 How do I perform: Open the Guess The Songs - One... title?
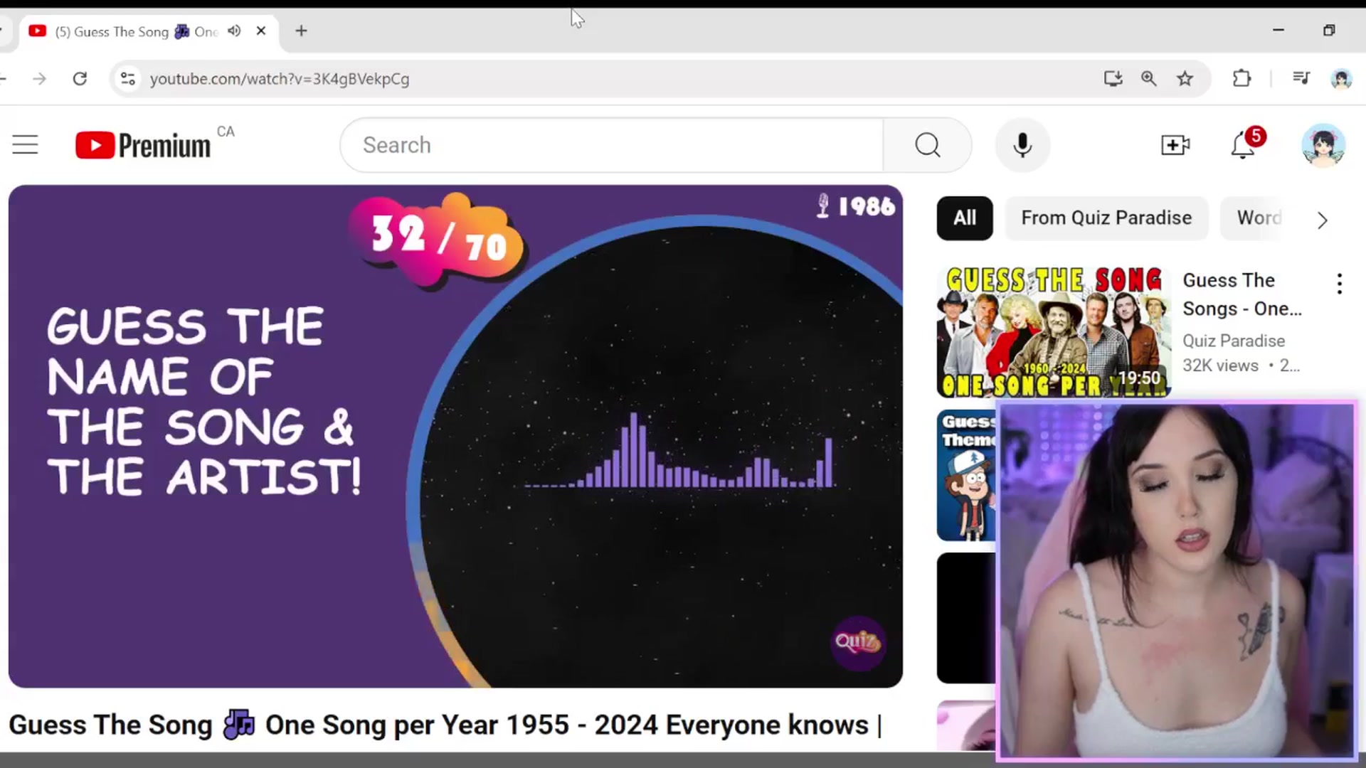[1242, 294]
